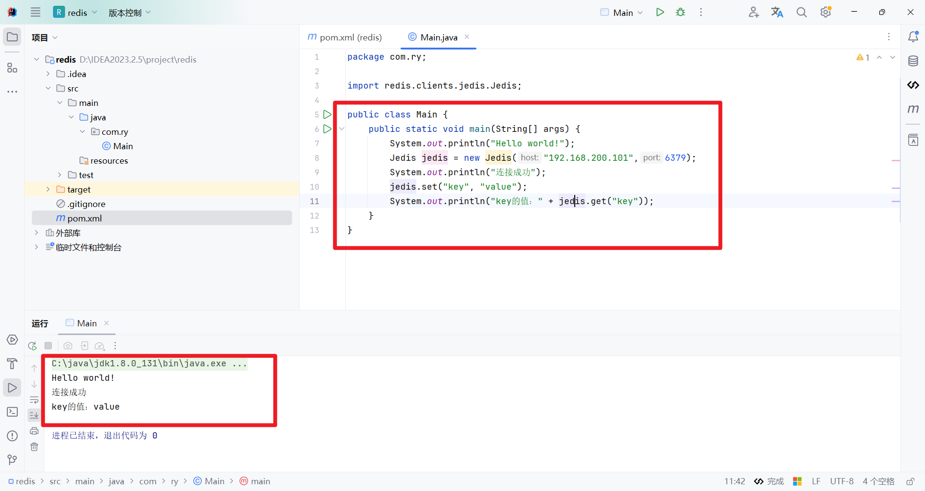Screen dimensions: 925x491
Task: Click the 4 个空格 indent setting
Action: pos(878,481)
